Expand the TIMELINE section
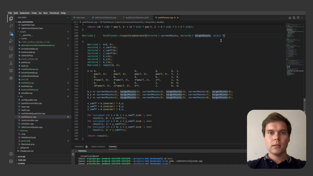The width and height of the screenshot is (313, 176). pos(22,160)
